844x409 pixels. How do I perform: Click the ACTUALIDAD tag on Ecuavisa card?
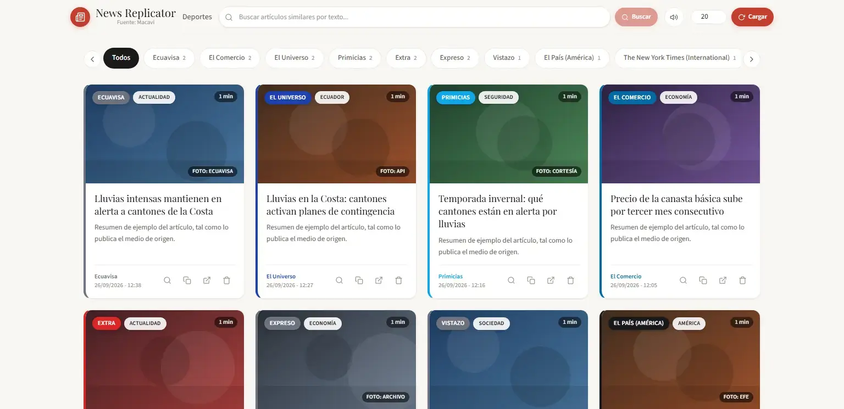pyautogui.click(x=154, y=98)
